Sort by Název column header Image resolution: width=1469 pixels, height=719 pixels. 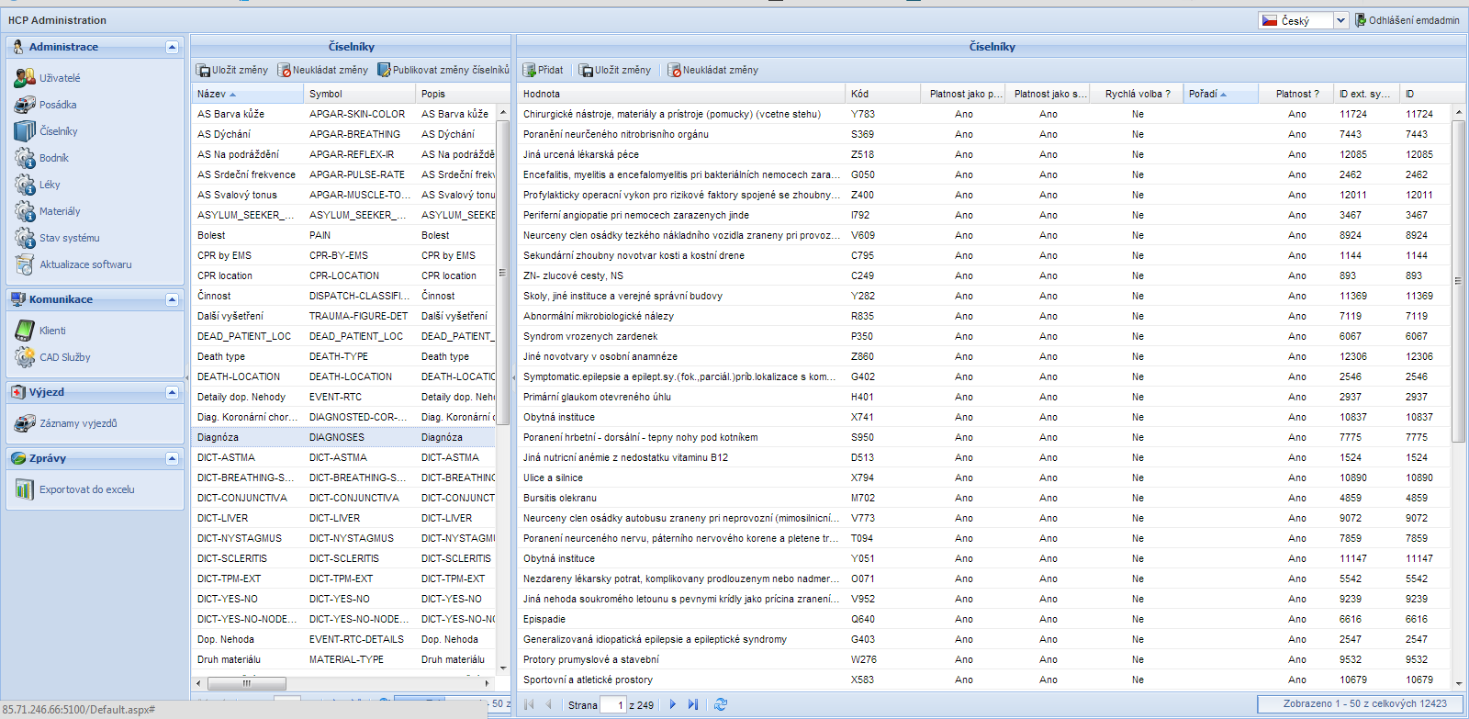click(x=247, y=94)
